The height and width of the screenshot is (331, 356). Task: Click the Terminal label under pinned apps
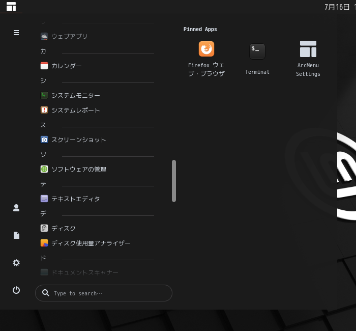click(257, 72)
